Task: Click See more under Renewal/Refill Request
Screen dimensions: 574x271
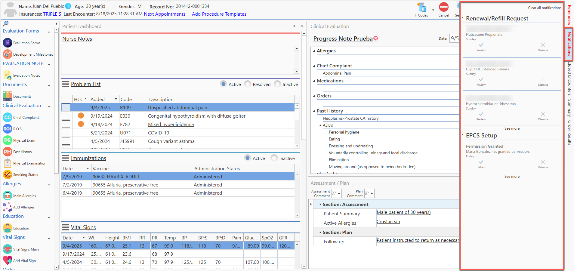Action: 512,128
